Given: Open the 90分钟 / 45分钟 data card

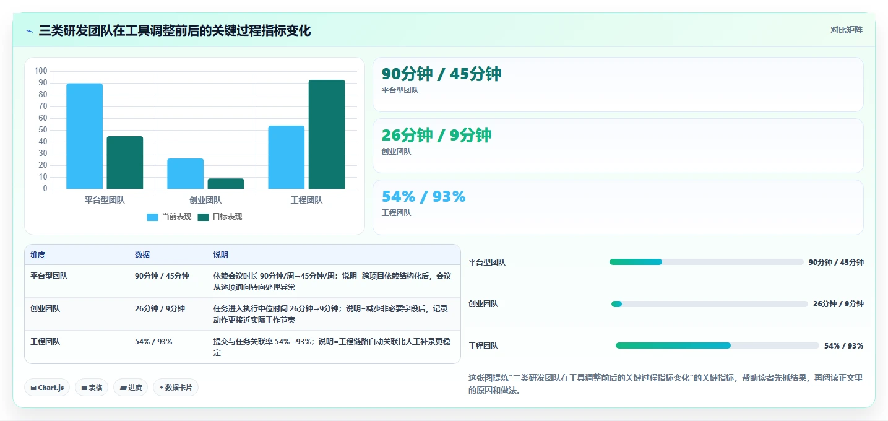Looking at the screenshot, I should (618, 84).
